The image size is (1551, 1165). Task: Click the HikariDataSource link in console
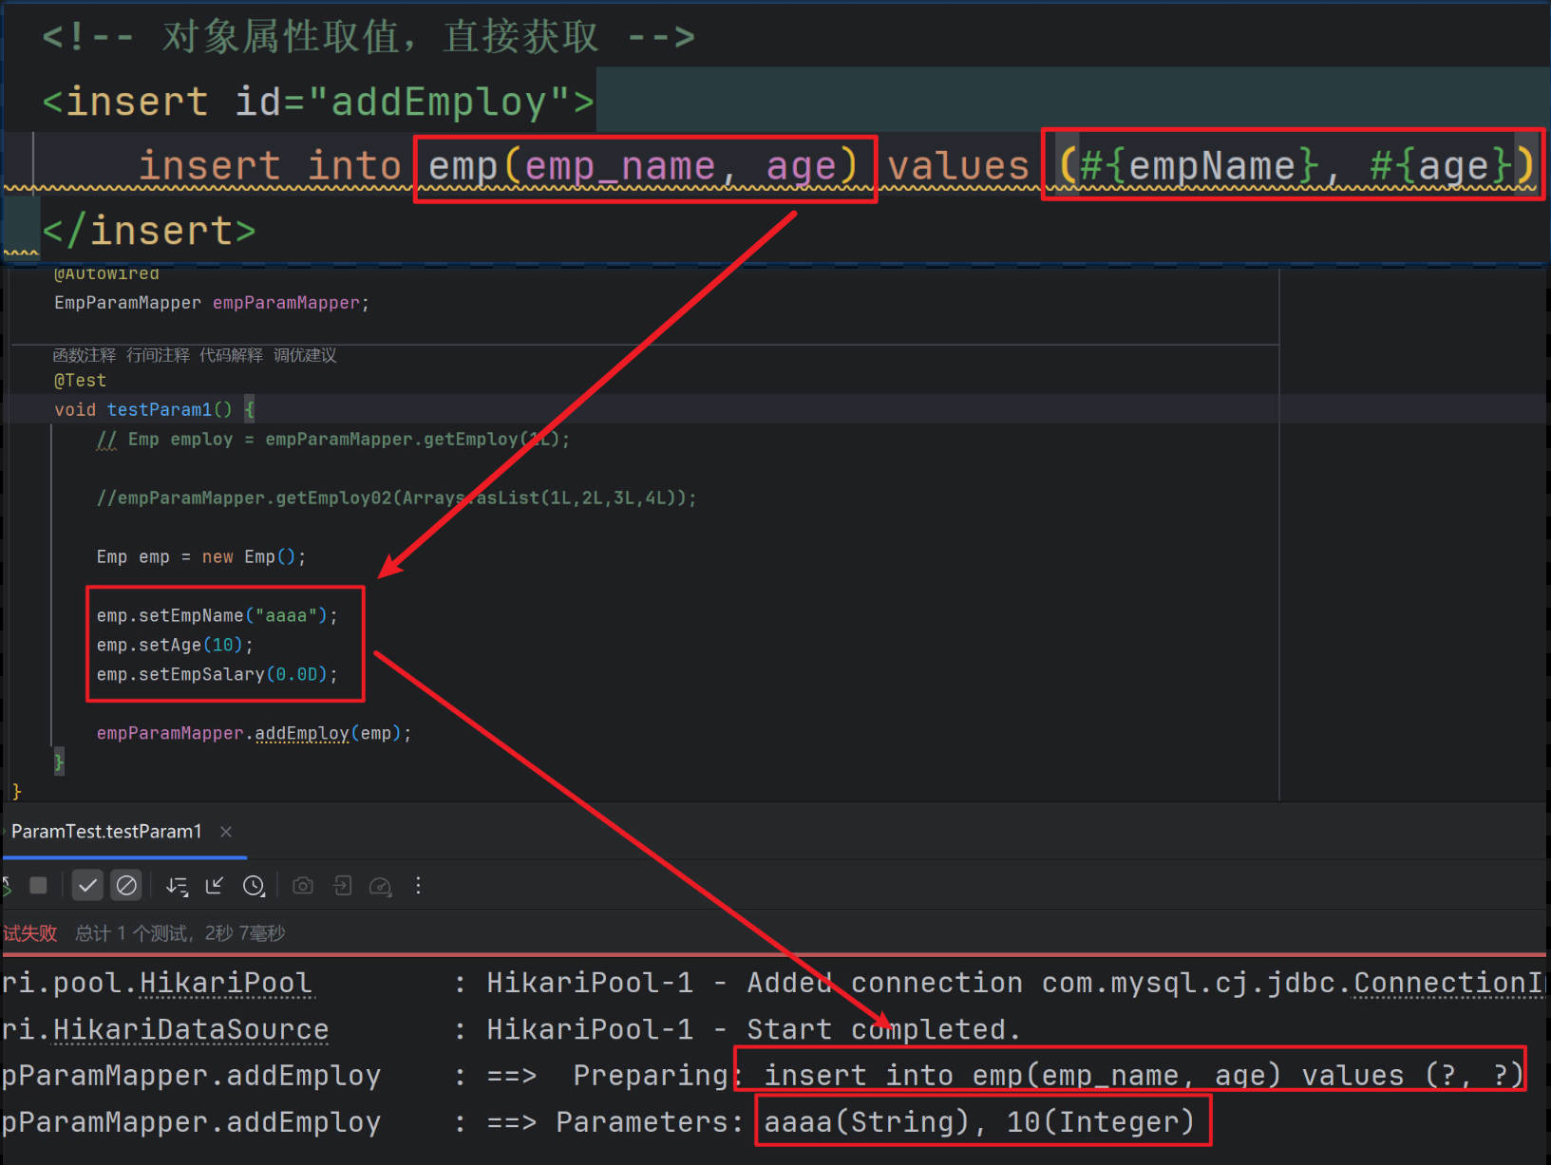click(191, 1029)
